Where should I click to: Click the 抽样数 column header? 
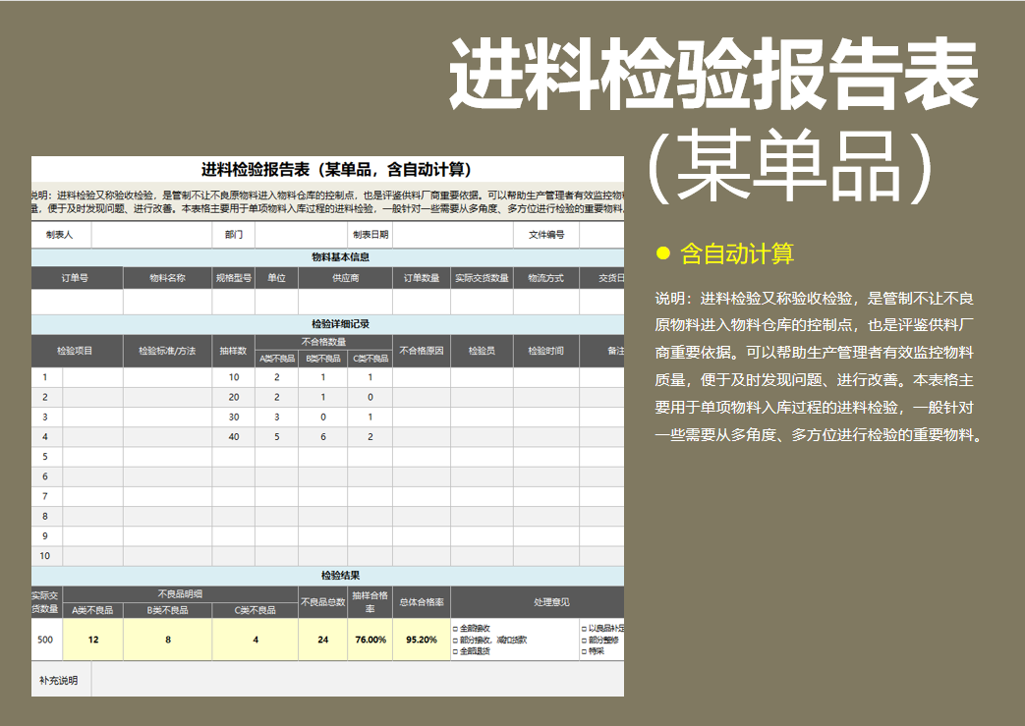(x=233, y=351)
